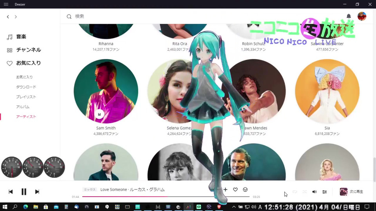Open the audio settings sliders icon
The width and height of the screenshot is (376, 211).
coord(324,192)
